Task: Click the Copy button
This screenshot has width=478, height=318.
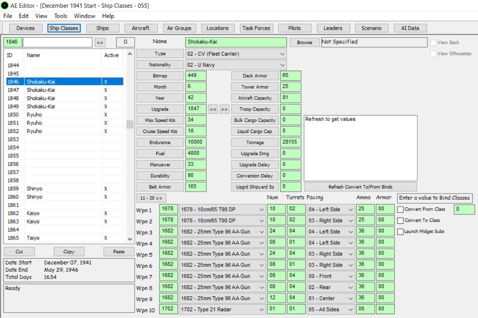Action: (x=69, y=252)
